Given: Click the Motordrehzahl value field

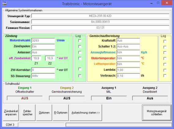Looking at the screenshot, I should click(43, 41).
